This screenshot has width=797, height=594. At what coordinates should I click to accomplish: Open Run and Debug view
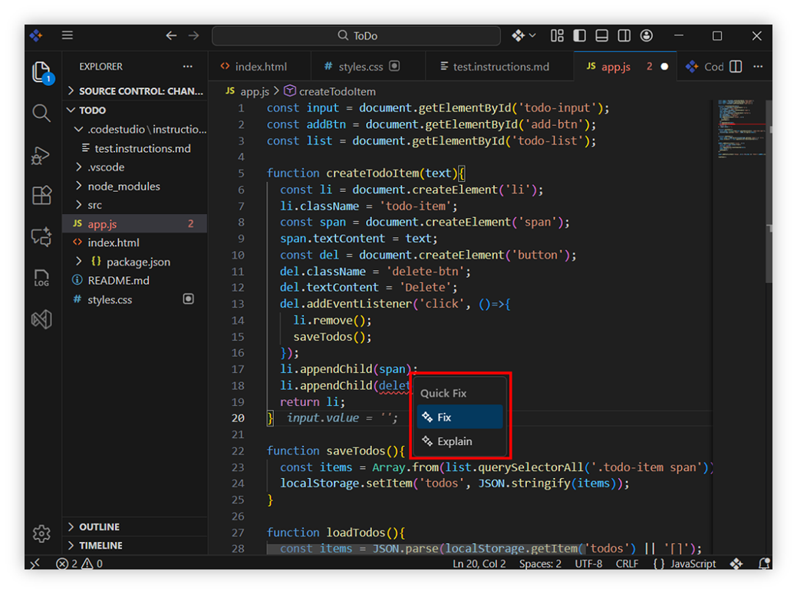[x=41, y=155]
